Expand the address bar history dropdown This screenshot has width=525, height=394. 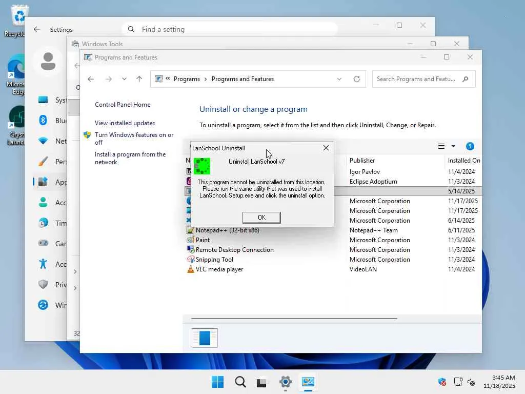tap(339, 79)
